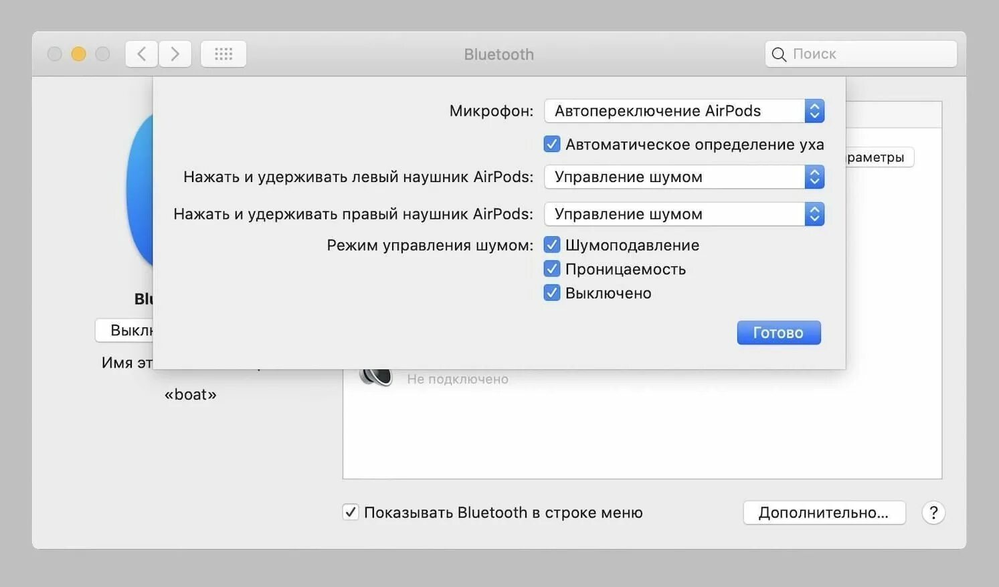Disable the Выключено noise mode checkbox
Screen dimensions: 999x587
(x=552, y=293)
